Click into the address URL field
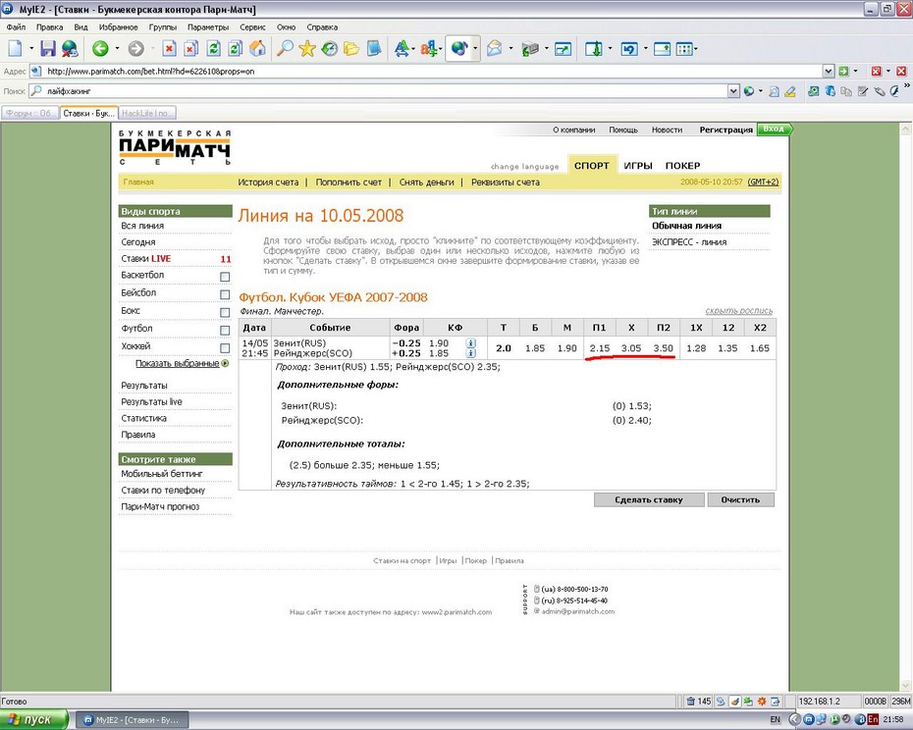 (x=432, y=71)
